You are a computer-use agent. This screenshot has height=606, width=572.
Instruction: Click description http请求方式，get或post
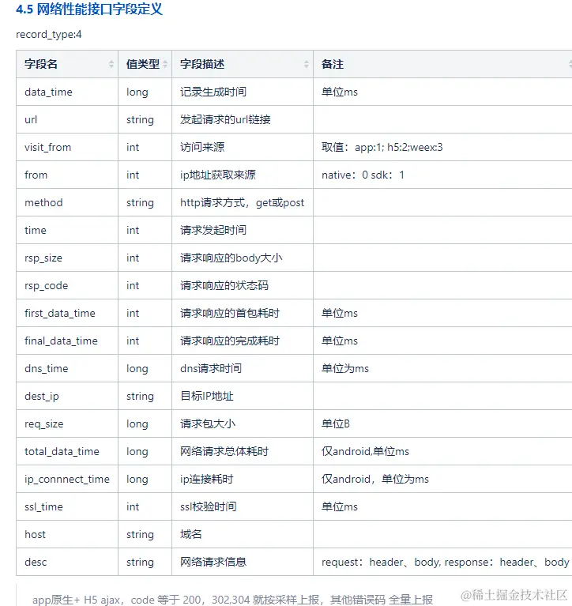click(242, 202)
